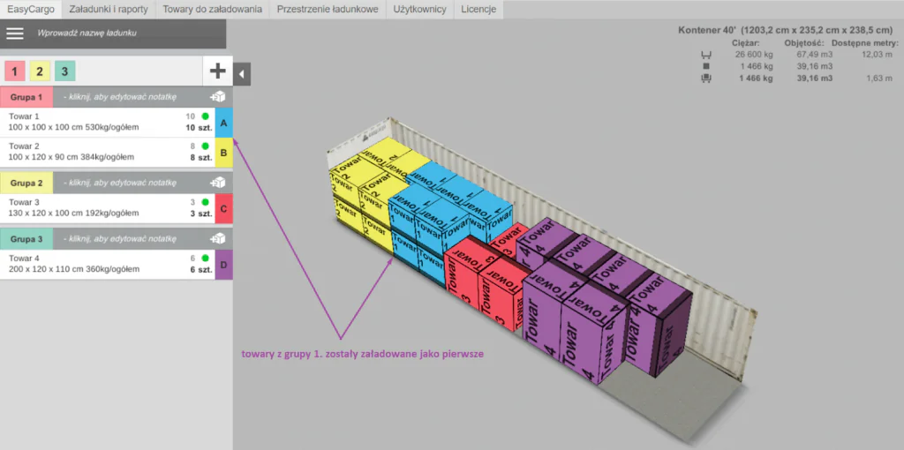Click green status dot of Towar 4
This screenshot has height=450, width=904.
click(205, 259)
